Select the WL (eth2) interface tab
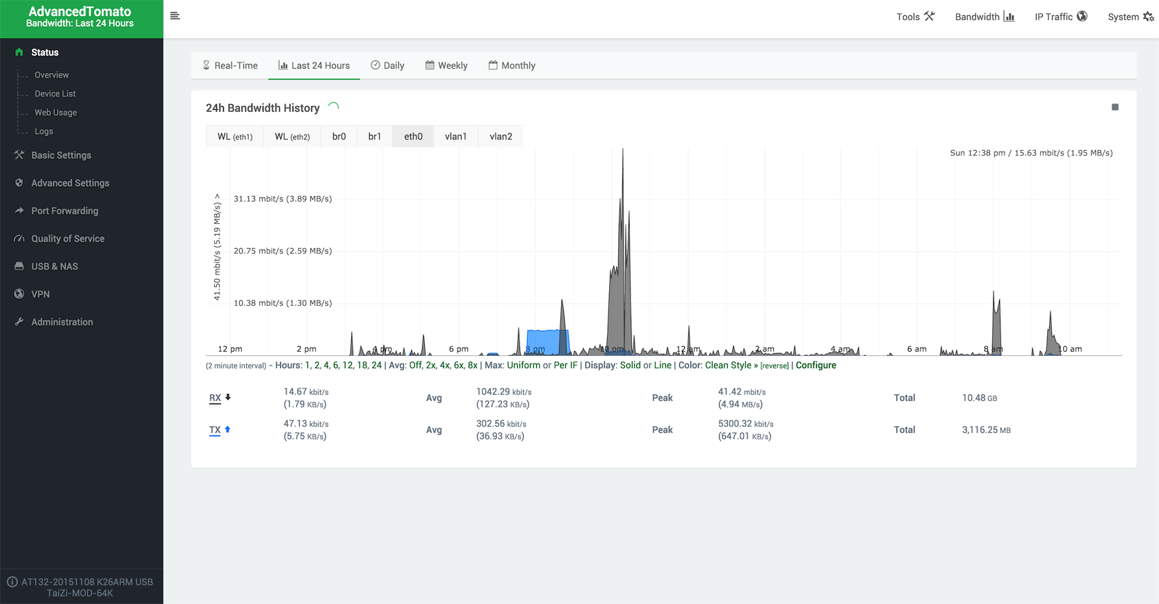The height and width of the screenshot is (604, 1159). coord(292,136)
